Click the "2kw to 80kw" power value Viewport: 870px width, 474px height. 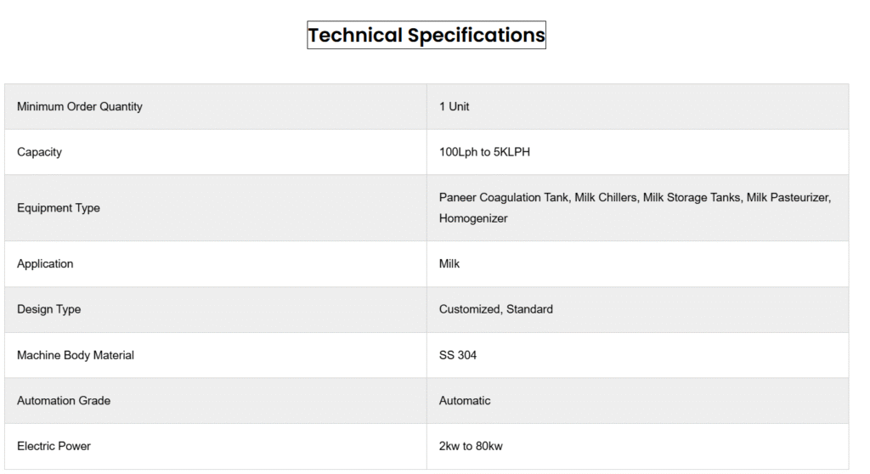(471, 447)
